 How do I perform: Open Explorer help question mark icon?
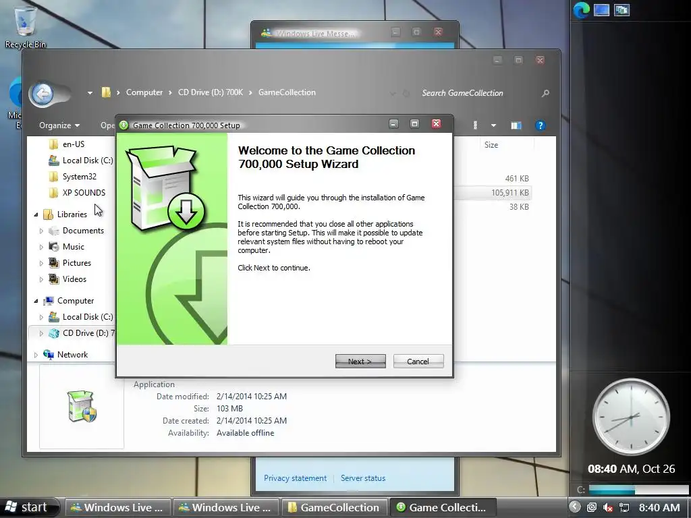[541, 125]
